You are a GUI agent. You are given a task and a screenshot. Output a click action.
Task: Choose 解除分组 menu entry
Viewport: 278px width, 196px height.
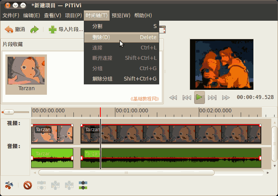(122, 79)
